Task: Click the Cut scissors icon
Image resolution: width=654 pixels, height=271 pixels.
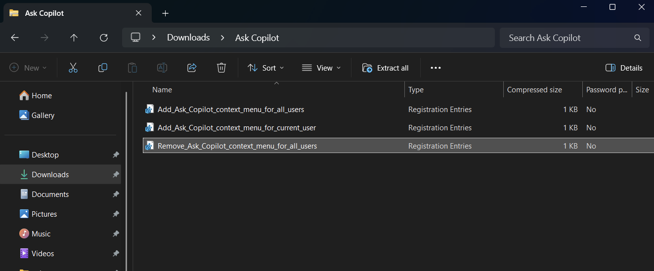Action: coord(73,68)
